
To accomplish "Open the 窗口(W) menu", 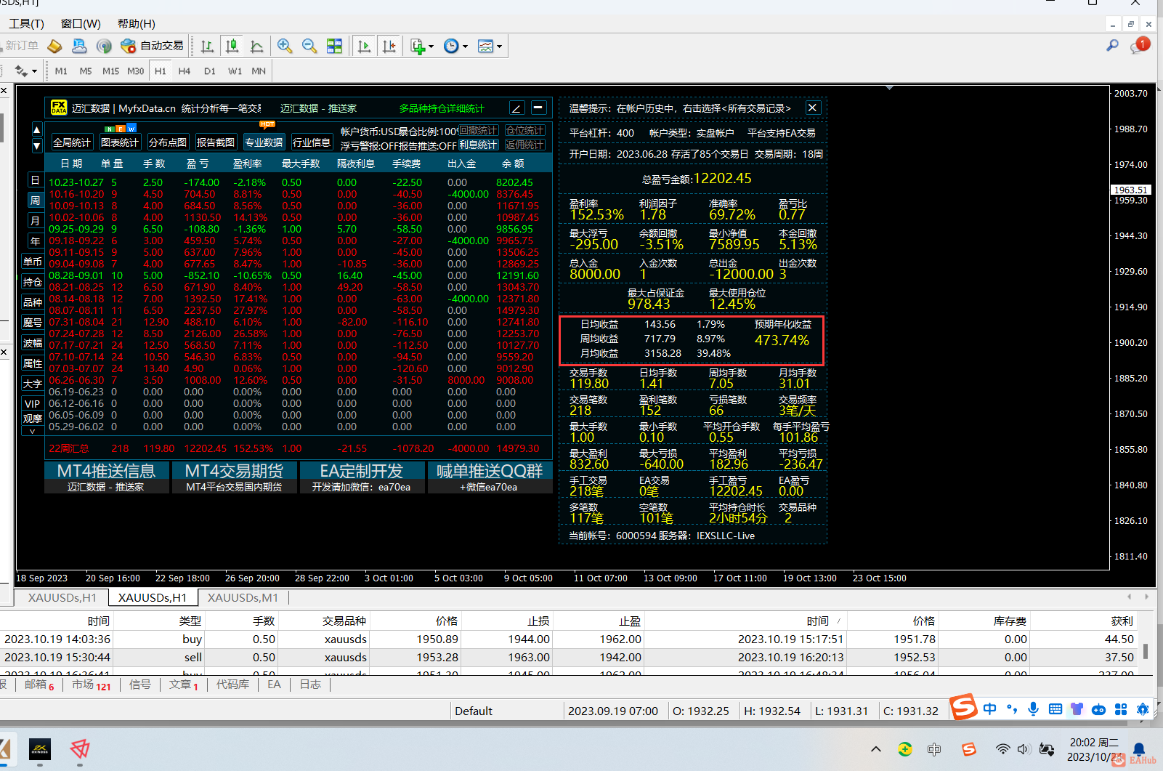I will [81, 23].
